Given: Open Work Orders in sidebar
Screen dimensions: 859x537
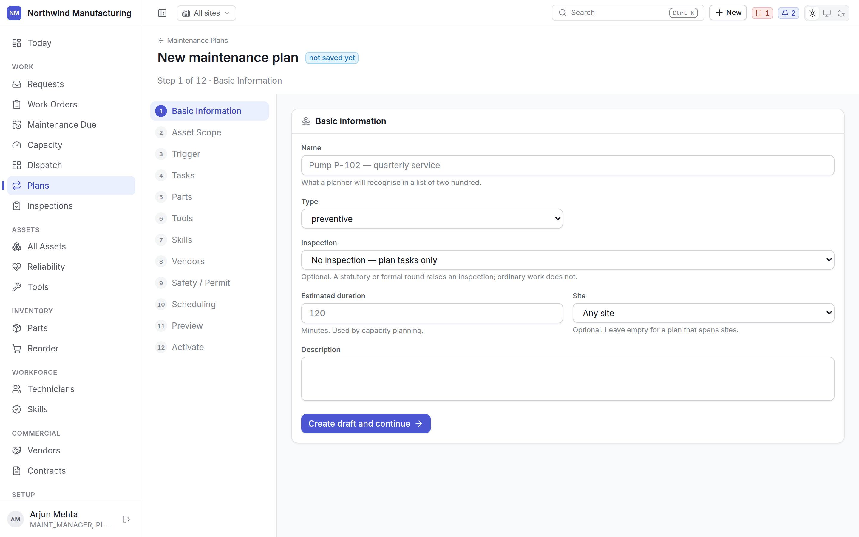Looking at the screenshot, I should [71, 104].
